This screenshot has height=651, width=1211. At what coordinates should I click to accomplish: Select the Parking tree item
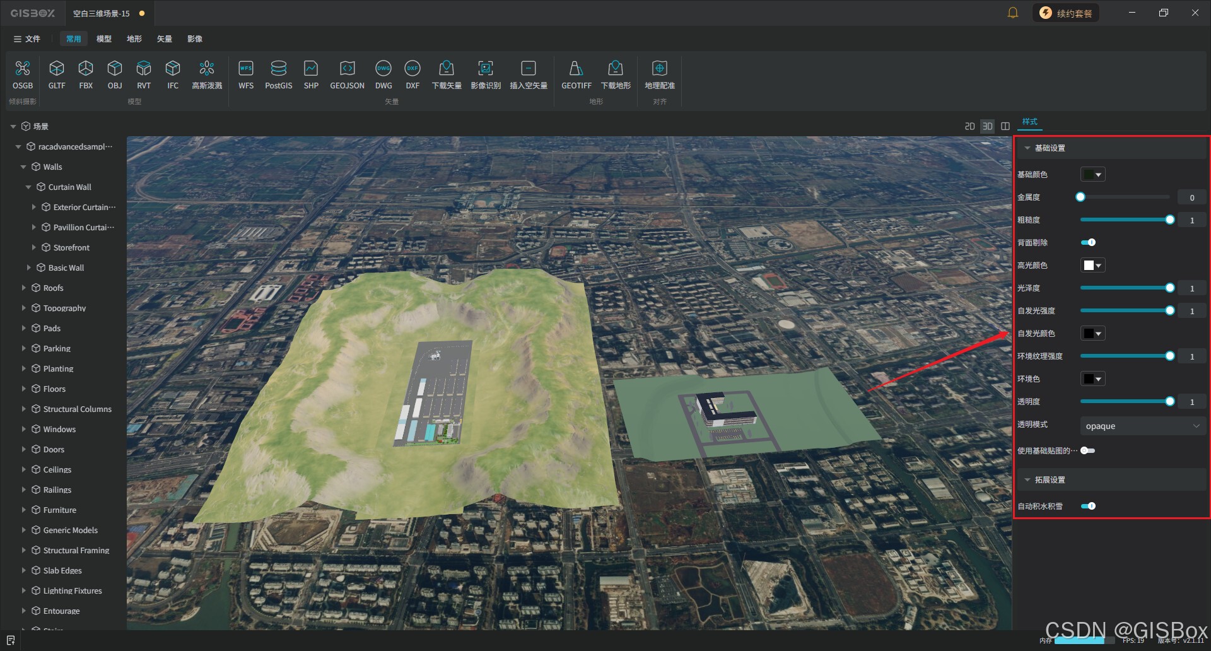[x=57, y=348]
